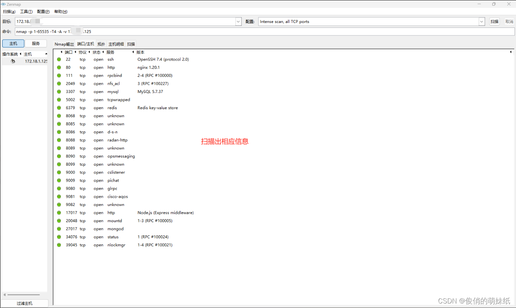Click the 'nlockmgr' service cell
Screen dimensions: 516x308
pyautogui.click(x=116, y=245)
